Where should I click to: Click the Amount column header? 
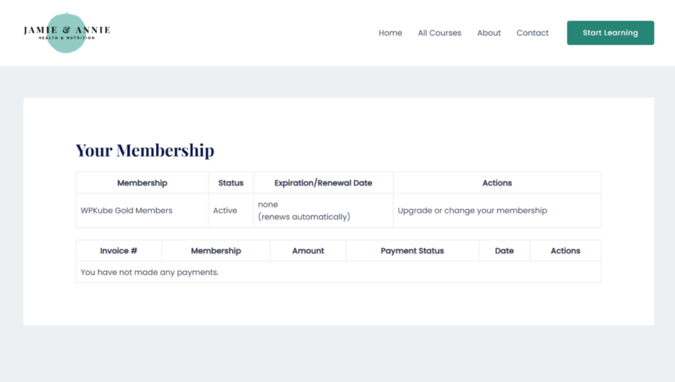[x=308, y=251]
